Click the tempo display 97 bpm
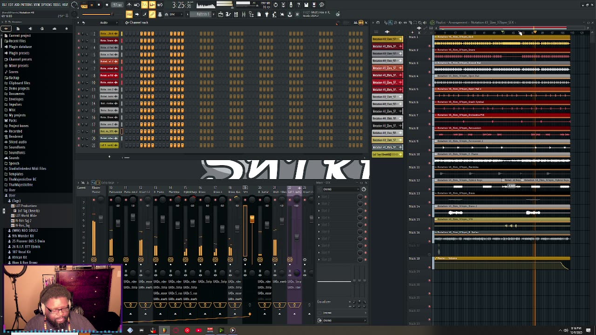This screenshot has height=335, width=596. (117, 5)
